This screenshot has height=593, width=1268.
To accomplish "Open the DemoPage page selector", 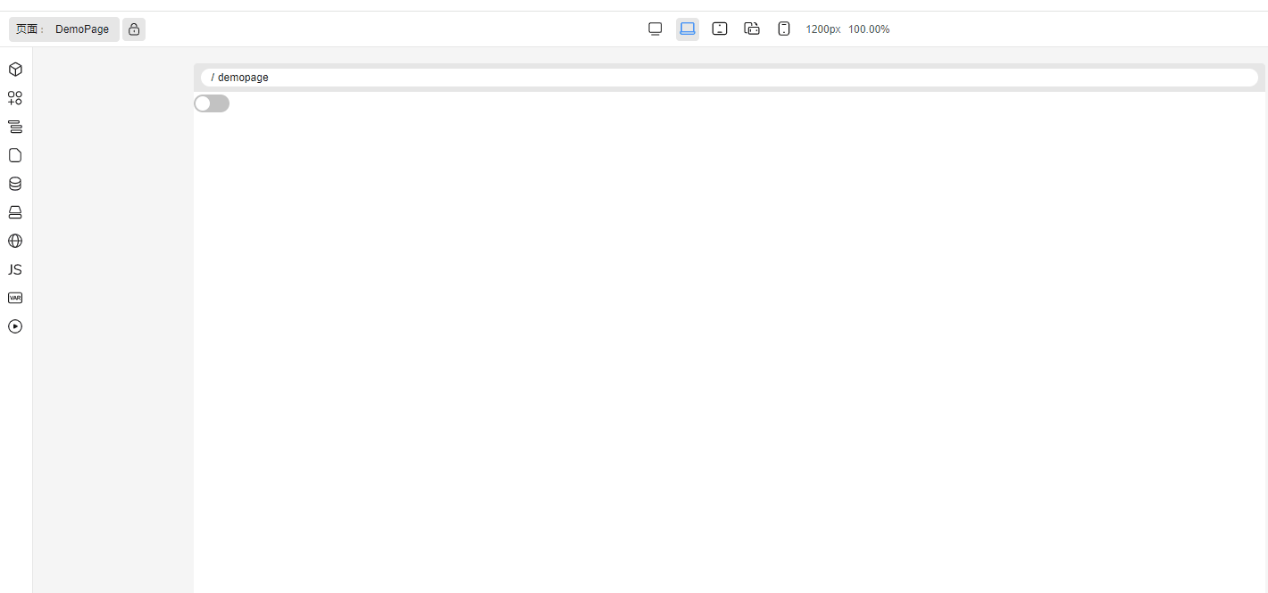I will [x=64, y=29].
